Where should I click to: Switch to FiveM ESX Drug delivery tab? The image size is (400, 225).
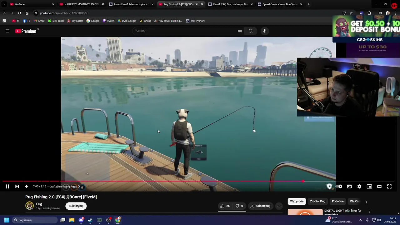pos(231,4)
